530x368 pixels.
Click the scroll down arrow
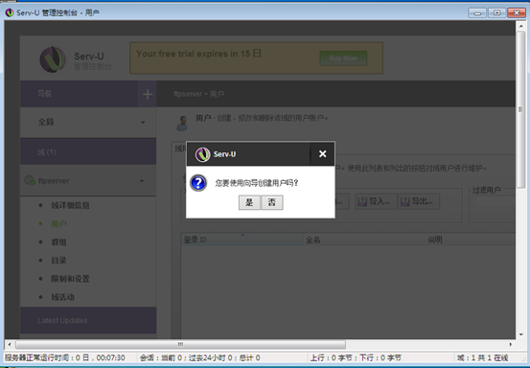point(520,334)
